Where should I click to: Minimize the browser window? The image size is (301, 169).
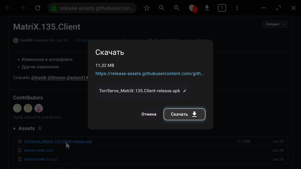tap(263, 8)
